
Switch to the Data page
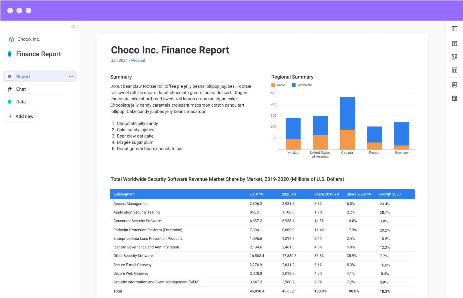pos(21,102)
